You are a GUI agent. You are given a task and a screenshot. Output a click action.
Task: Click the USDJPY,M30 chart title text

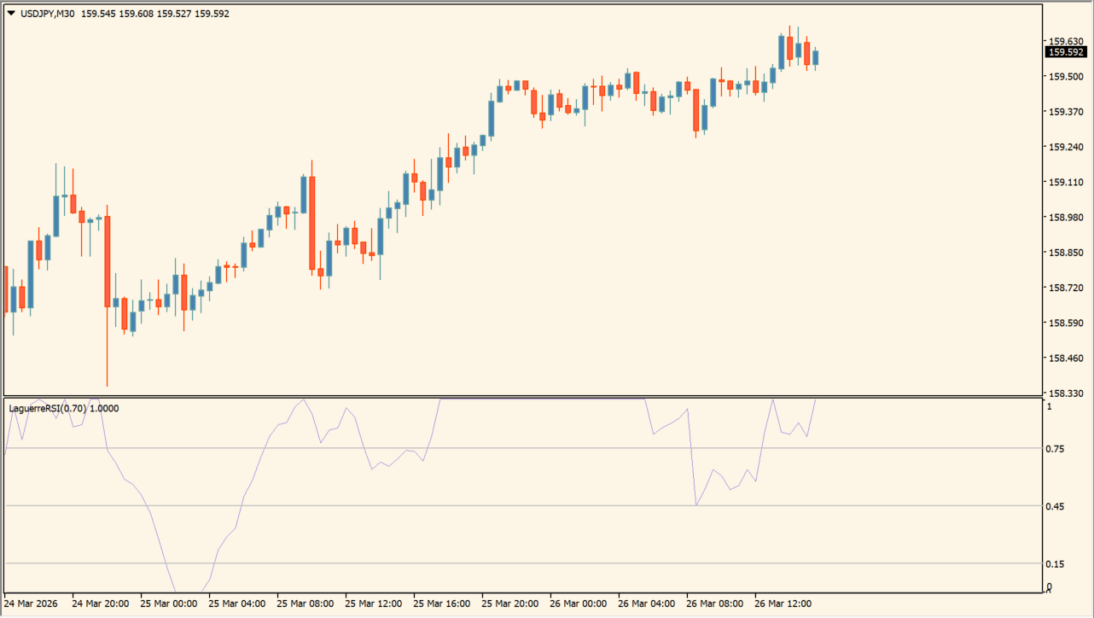point(47,14)
